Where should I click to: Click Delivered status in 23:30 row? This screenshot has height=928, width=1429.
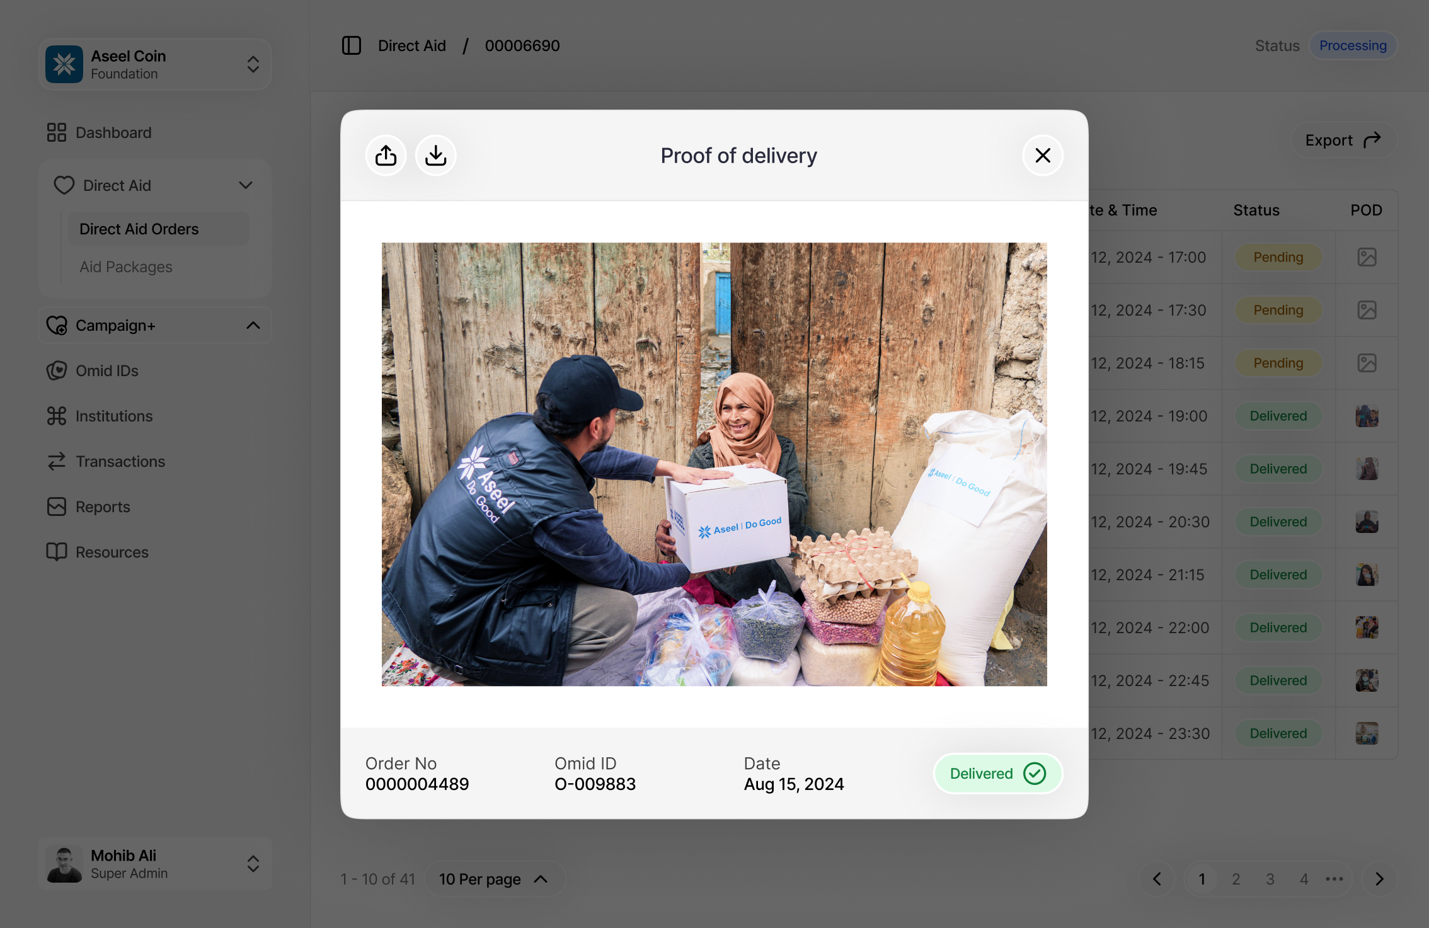[x=1278, y=733]
